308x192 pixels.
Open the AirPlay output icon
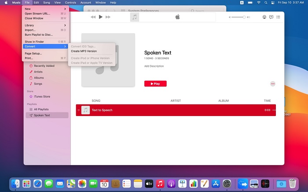point(264,17)
